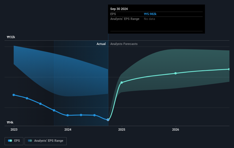234x148 pixels.
Task: Click the ₩32k y-axis label
Action: coord(11,37)
